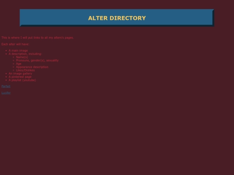
Task: Click the 'Appearance description' sub-bullet
Action: (x=32, y=67)
